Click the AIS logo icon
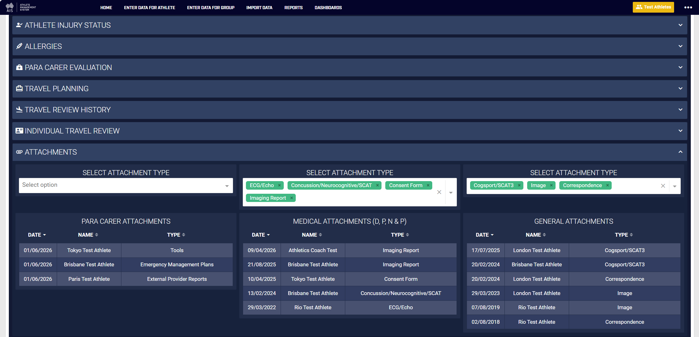Viewport: 699px width, 337px height. pos(10,7)
